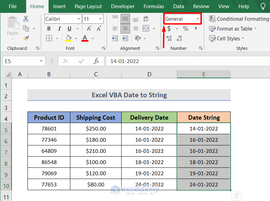Open the font size dropdown
Screen dimensions: 270x201
(101, 19)
